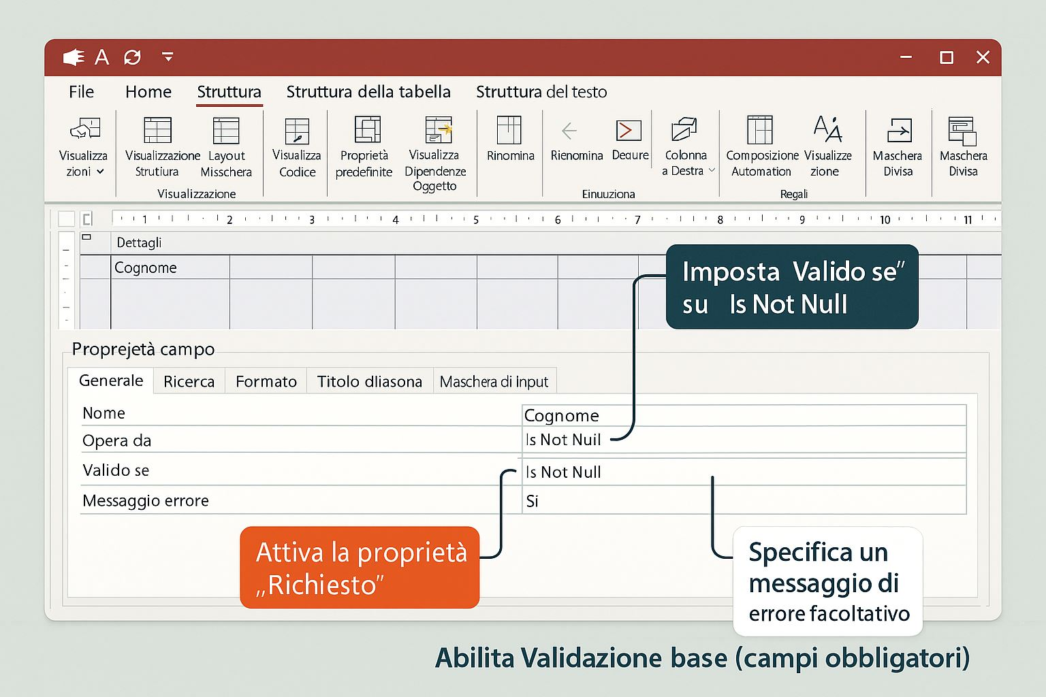1046x697 pixels.
Task: Select the Cognome cell in the grid
Action: [170, 268]
